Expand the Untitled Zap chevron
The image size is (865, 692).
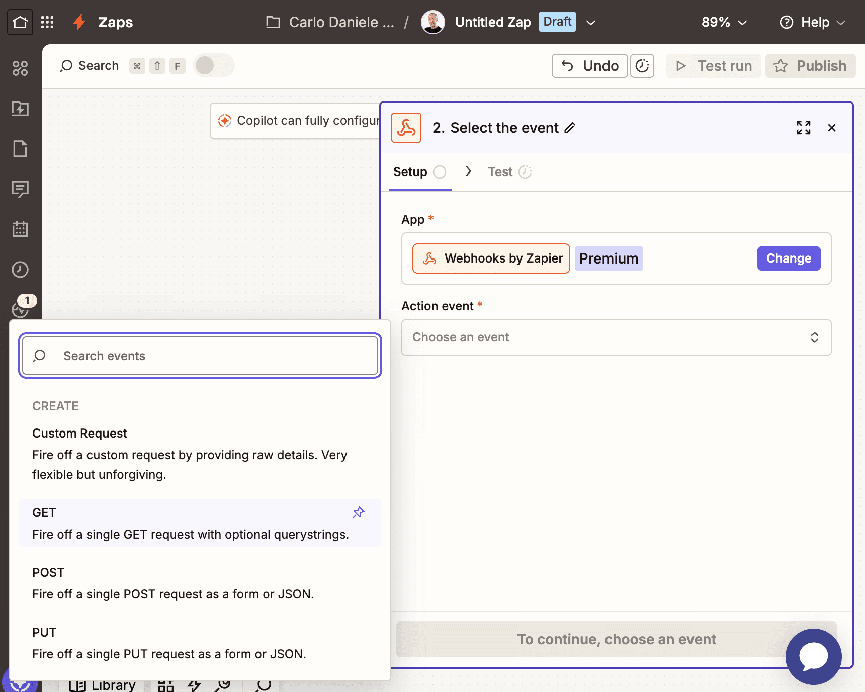pos(590,22)
